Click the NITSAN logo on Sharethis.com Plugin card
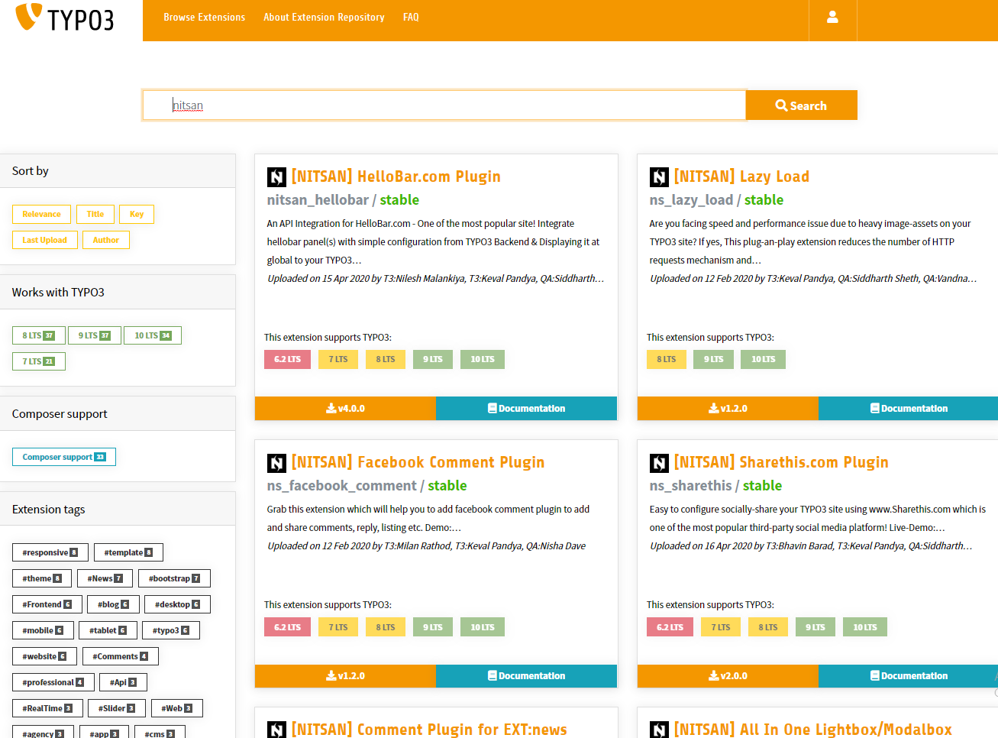 pos(658,463)
